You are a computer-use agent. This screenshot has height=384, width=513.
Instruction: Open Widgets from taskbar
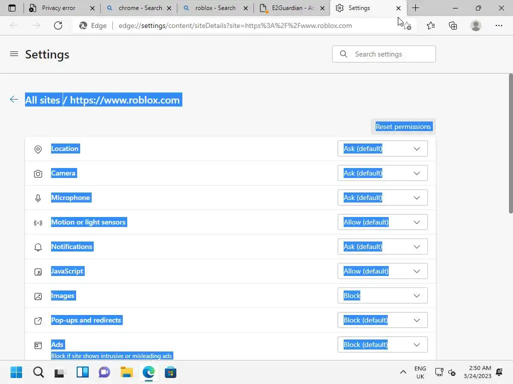tap(83, 372)
